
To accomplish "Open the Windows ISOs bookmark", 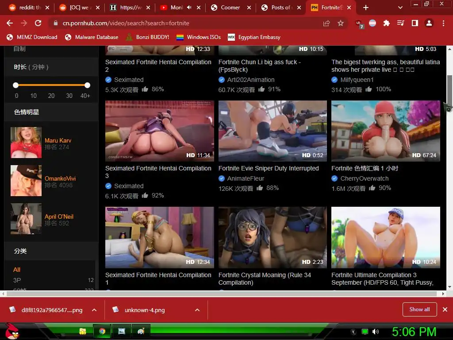I will click(199, 37).
